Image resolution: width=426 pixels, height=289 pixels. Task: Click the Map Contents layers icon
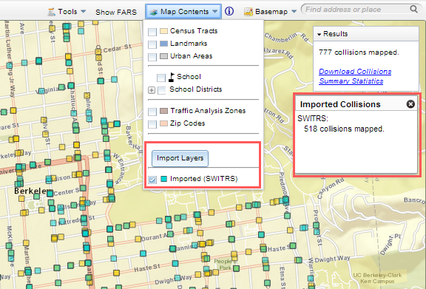click(x=154, y=12)
